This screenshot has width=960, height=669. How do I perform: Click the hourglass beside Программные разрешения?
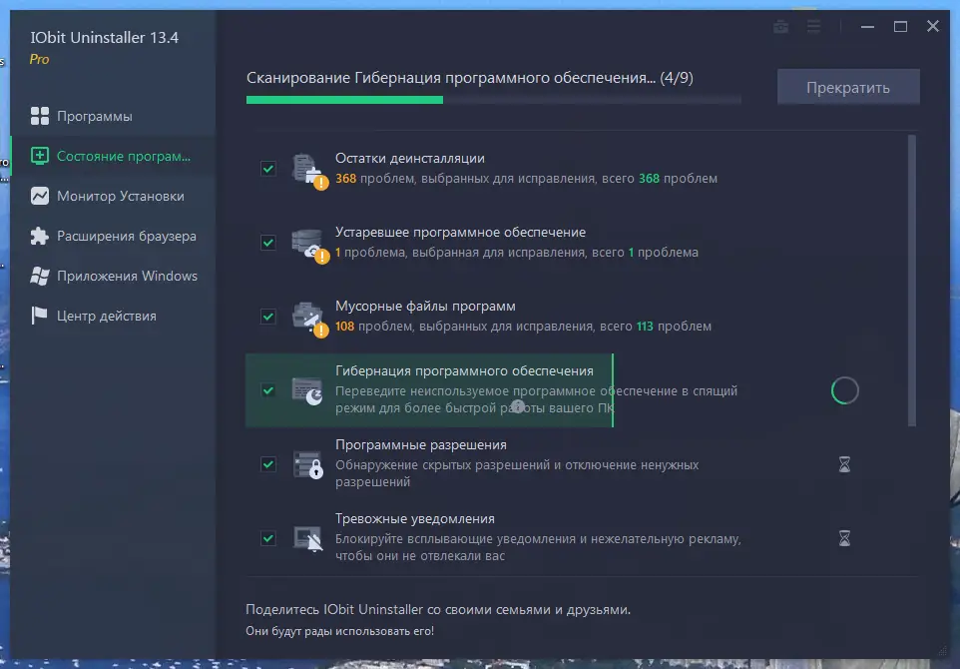[845, 464]
